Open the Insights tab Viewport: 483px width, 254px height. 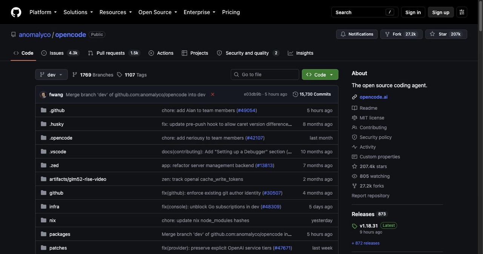pyautogui.click(x=300, y=53)
